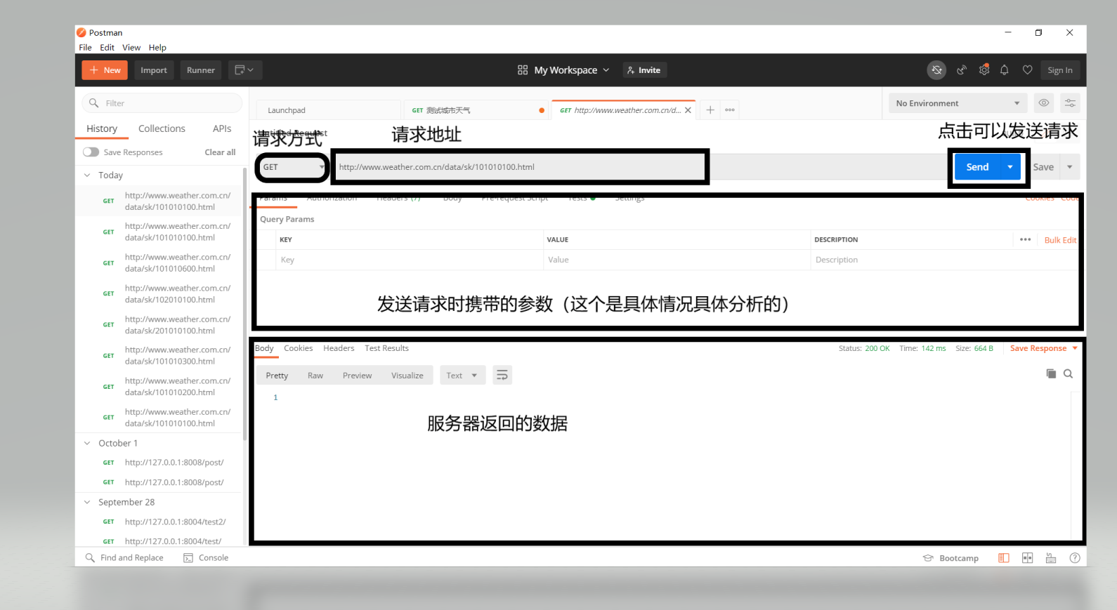Add a new request tab with plus icon
The width and height of the screenshot is (1117, 610).
(x=710, y=110)
